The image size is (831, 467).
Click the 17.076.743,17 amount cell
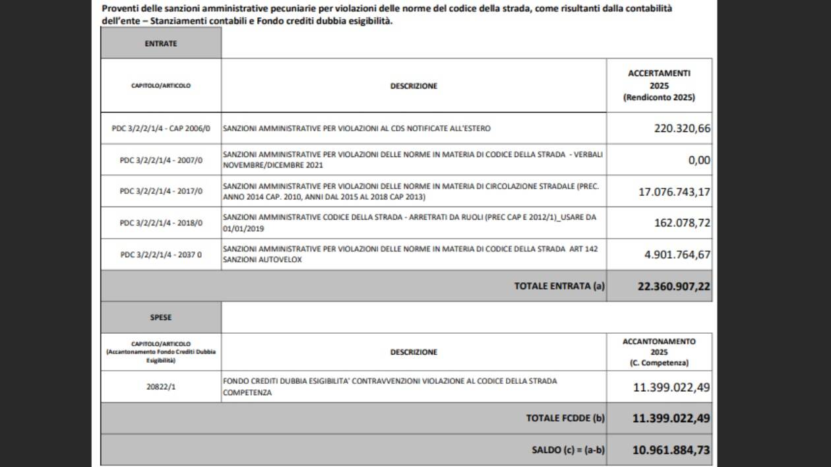675,192
